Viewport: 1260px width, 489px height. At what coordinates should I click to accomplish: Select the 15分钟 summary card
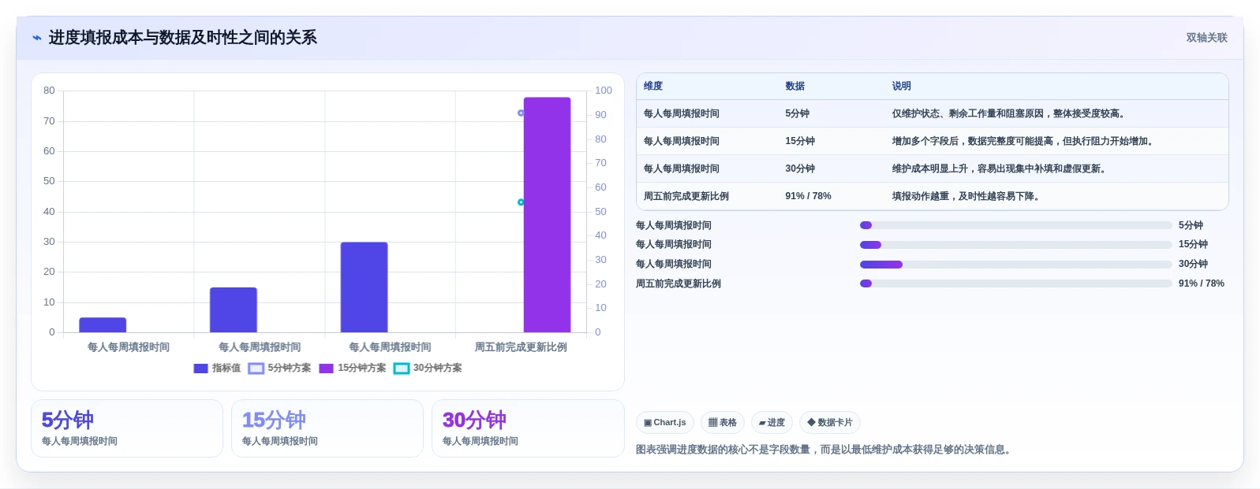327,428
